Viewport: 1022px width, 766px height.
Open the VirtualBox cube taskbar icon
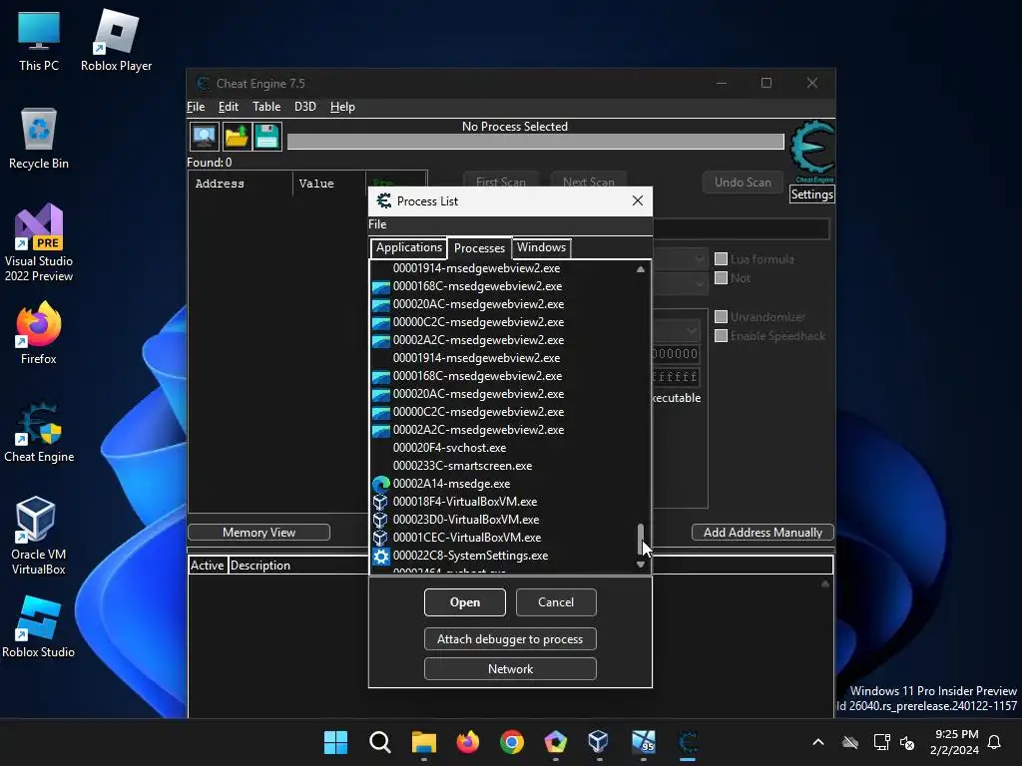(599, 742)
